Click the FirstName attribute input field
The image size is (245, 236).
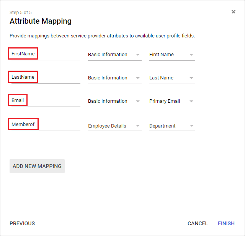[45, 54]
